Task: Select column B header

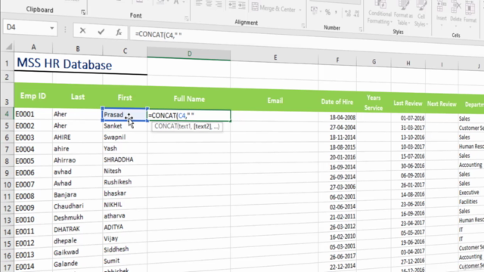Action: coord(77,48)
